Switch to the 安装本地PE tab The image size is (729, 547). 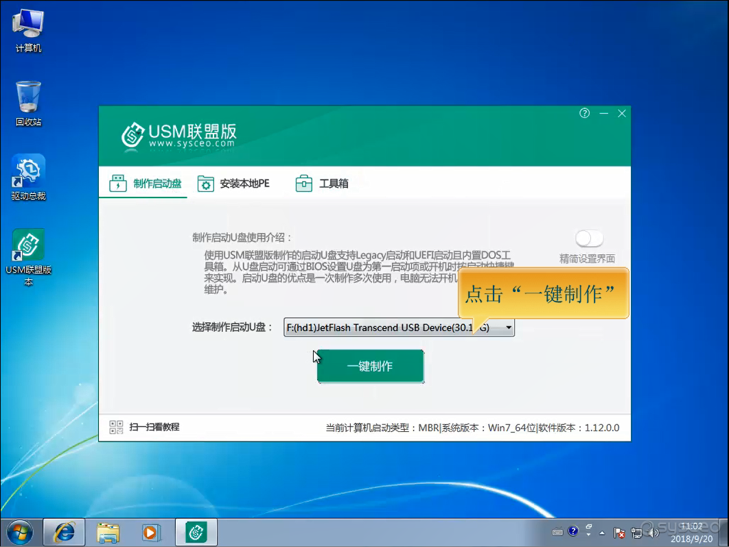(234, 184)
